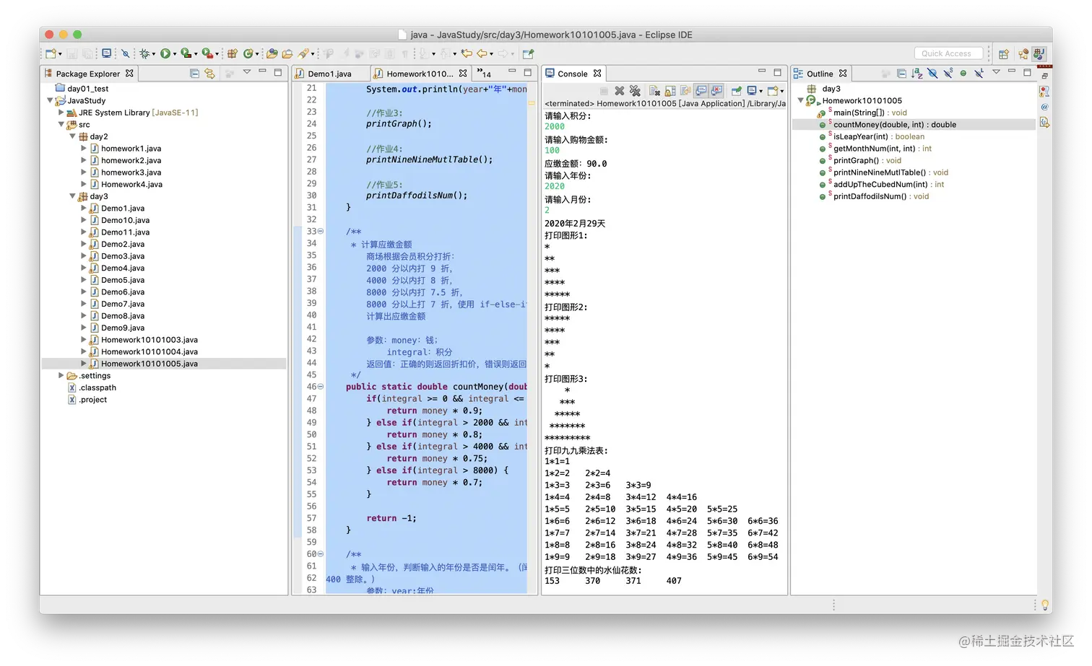Remove launch with Console X icon
The height and width of the screenshot is (666, 1092).
619,91
